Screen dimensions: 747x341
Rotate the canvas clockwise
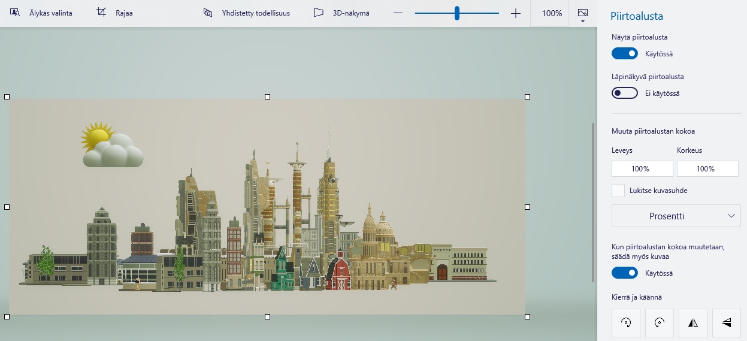point(626,323)
